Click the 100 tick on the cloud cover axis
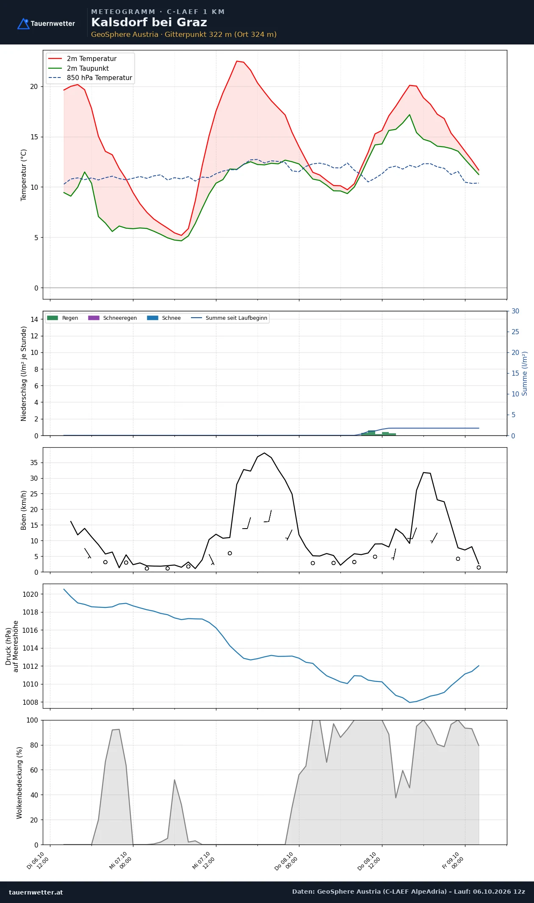Viewport: 534px width, 903px height. point(32,720)
